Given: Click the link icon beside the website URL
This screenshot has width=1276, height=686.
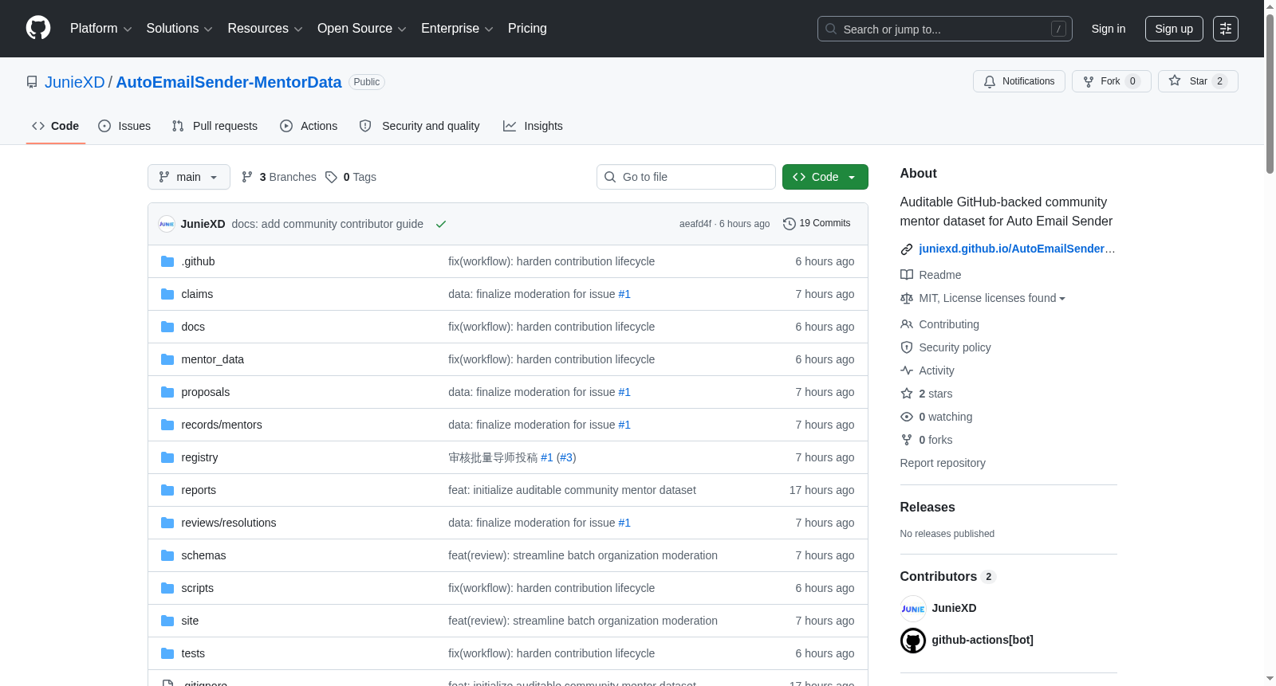Looking at the screenshot, I should pyautogui.click(x=907, y=249).
